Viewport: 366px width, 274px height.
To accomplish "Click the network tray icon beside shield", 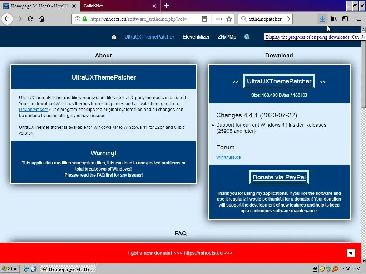I will (329, 269).
